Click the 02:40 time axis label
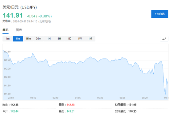This screenshot has height=115, width=169. (x=56, y=98)
